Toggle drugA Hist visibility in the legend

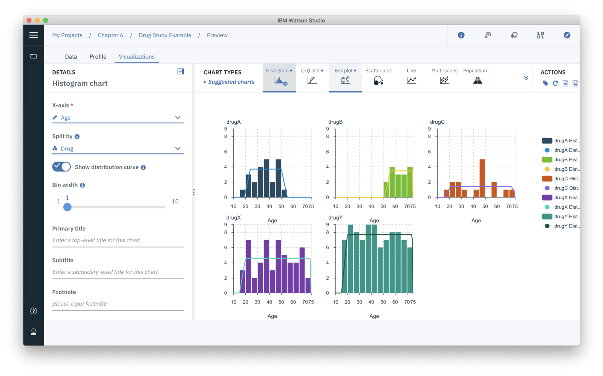[561, 140]
